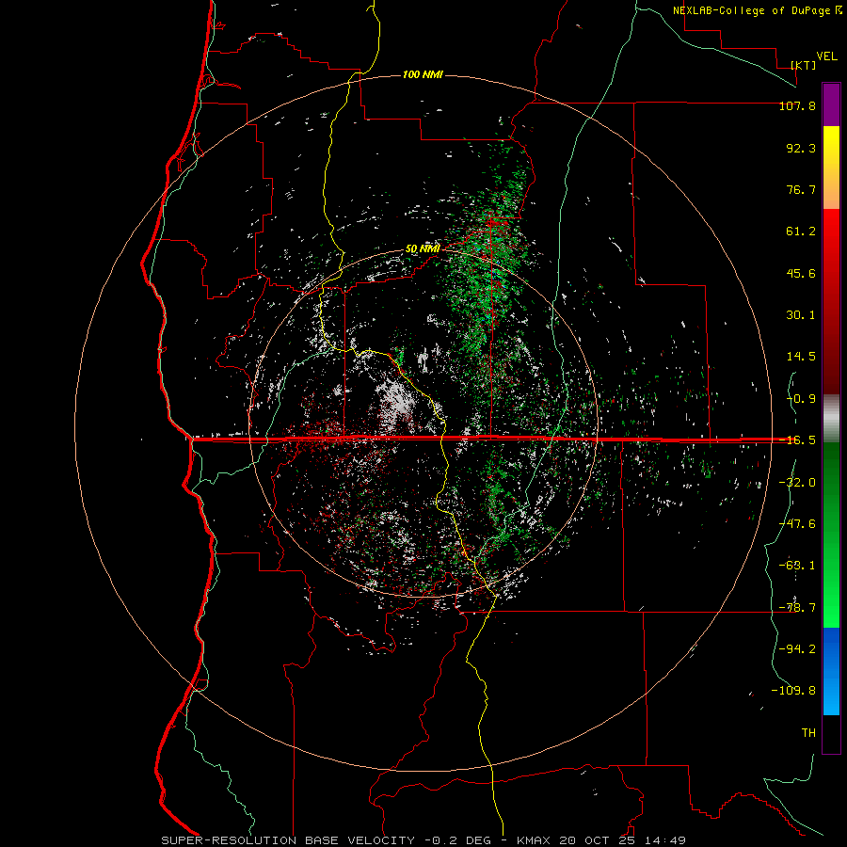Pick the yellow-orange segment of the color bar
The height and width of the screenshot is (847, 847).
831,168
